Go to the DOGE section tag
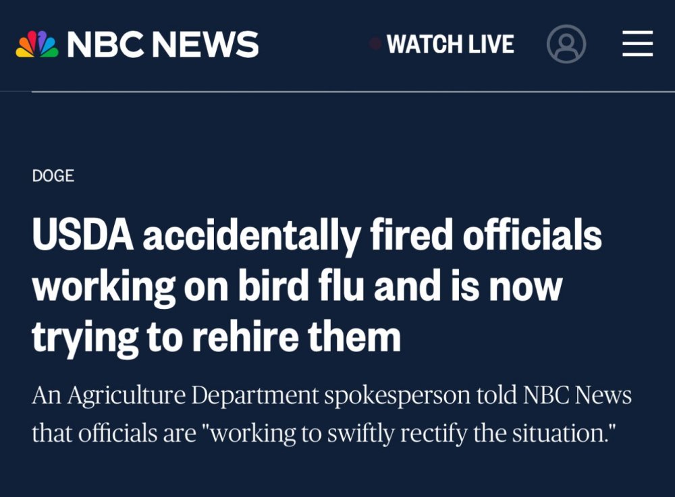This screenshot has width=675, height=497. tap(53, 176)
